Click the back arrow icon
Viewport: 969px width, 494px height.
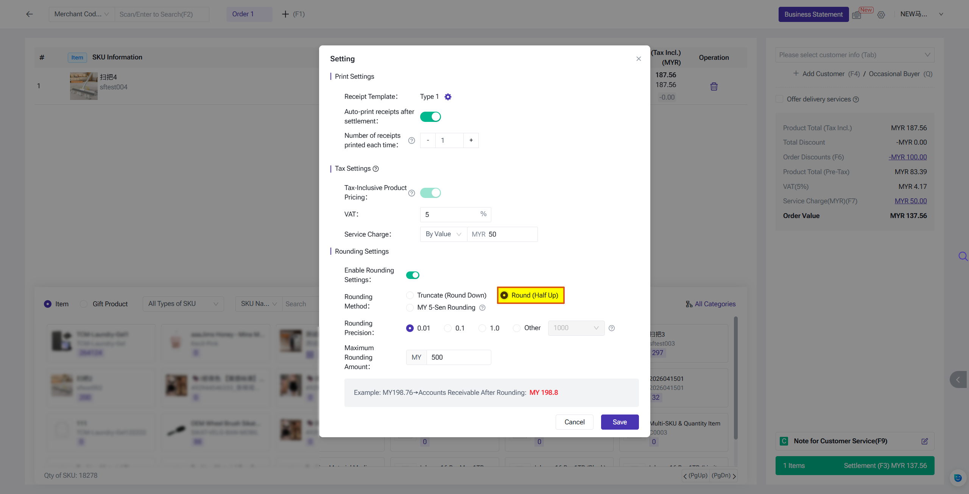[x=30, y=14]
